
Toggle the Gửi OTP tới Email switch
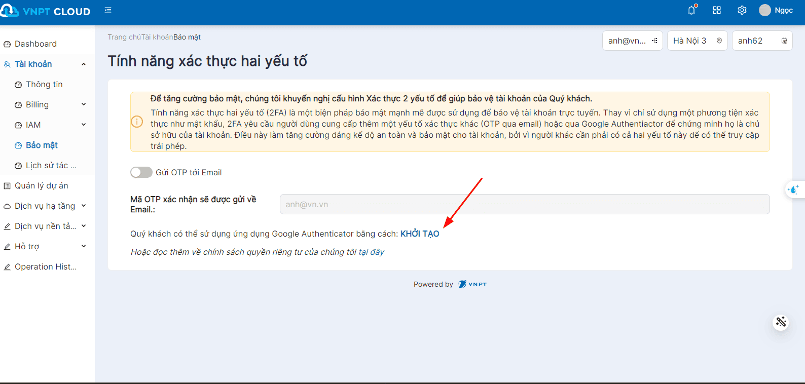point(141,172)
